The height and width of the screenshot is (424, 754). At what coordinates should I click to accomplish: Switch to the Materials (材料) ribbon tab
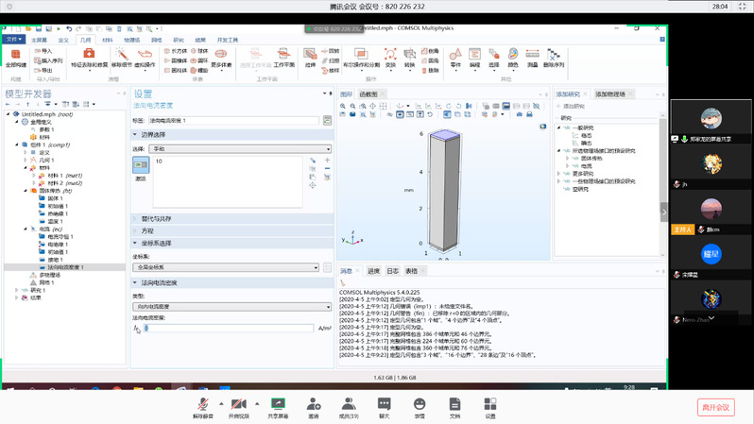click(x=108, y=40)
